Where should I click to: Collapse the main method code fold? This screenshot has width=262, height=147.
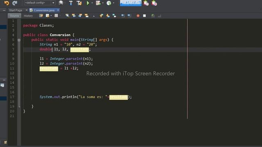(19, 40)
